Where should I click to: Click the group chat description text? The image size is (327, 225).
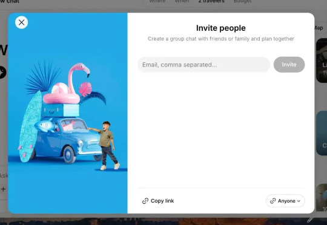[221, 39]
